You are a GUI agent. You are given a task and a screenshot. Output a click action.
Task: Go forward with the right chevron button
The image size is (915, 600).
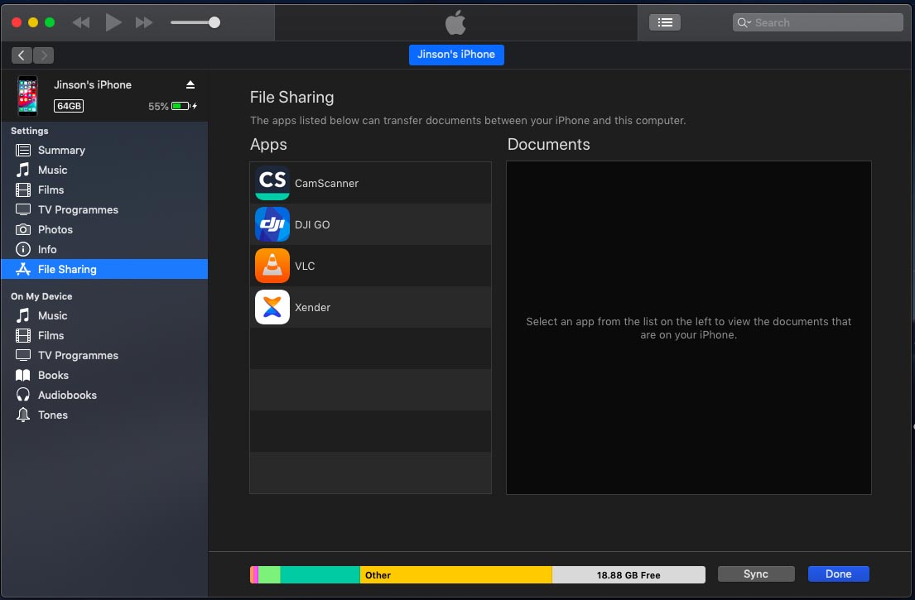point(43,55)
